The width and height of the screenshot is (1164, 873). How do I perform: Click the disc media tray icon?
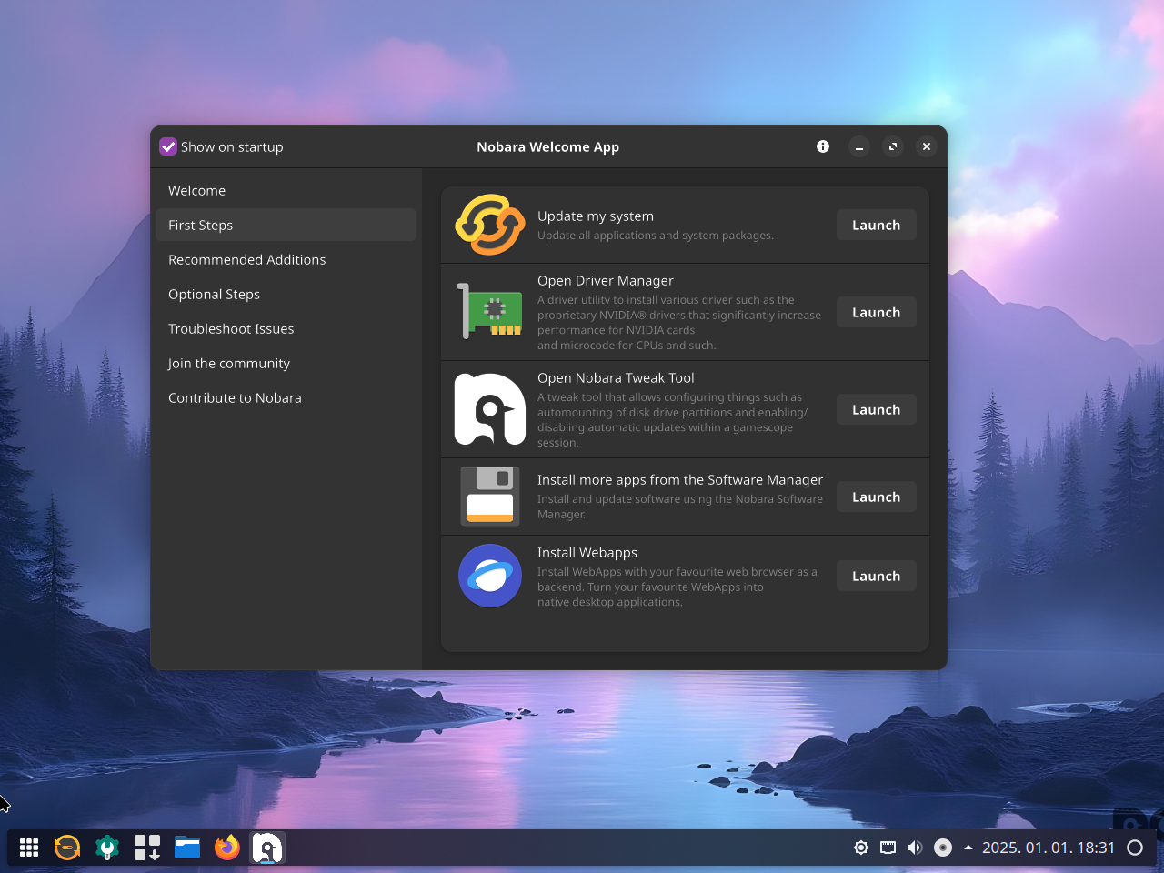[943, 848]
